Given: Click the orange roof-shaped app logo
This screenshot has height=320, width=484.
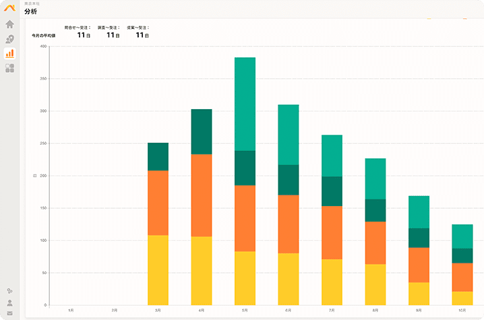Looking at the screenshot, I should pyautogui.click(x=9, y=7).
